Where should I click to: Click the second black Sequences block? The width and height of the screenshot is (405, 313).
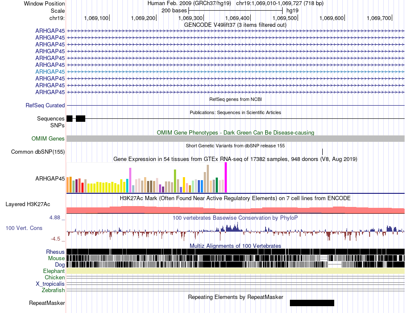pos(81,119)
